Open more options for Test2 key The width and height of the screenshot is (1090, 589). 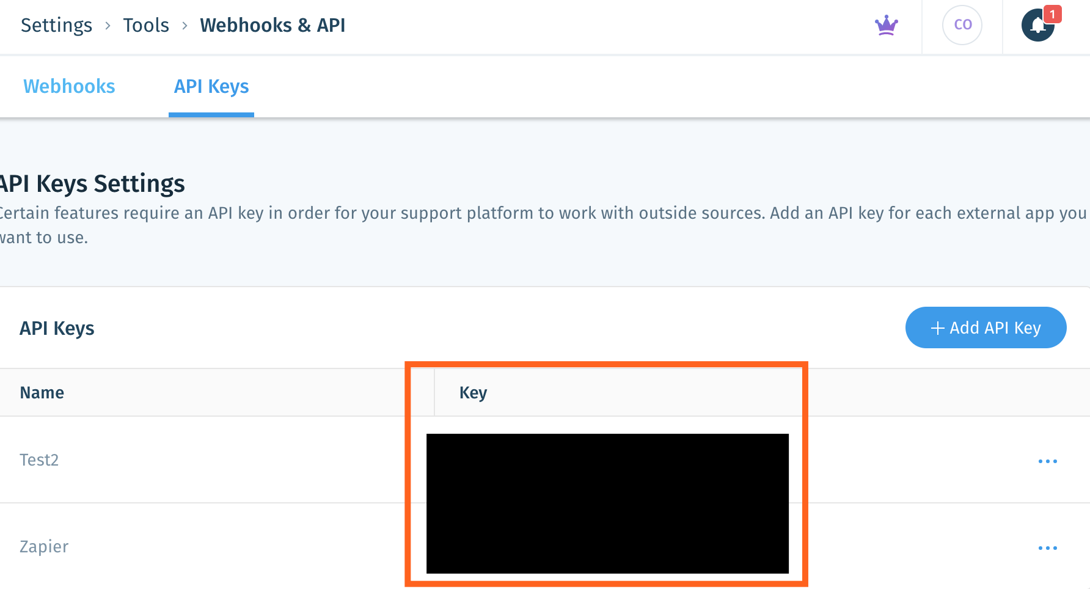point(1047,461)
